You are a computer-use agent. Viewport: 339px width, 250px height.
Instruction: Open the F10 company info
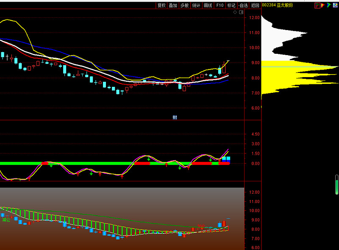pyautogui.click(x=220, y=6)
